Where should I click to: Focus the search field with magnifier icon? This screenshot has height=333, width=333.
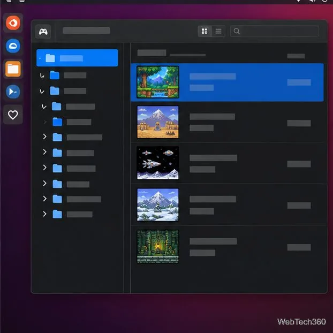tap(274, 31)
